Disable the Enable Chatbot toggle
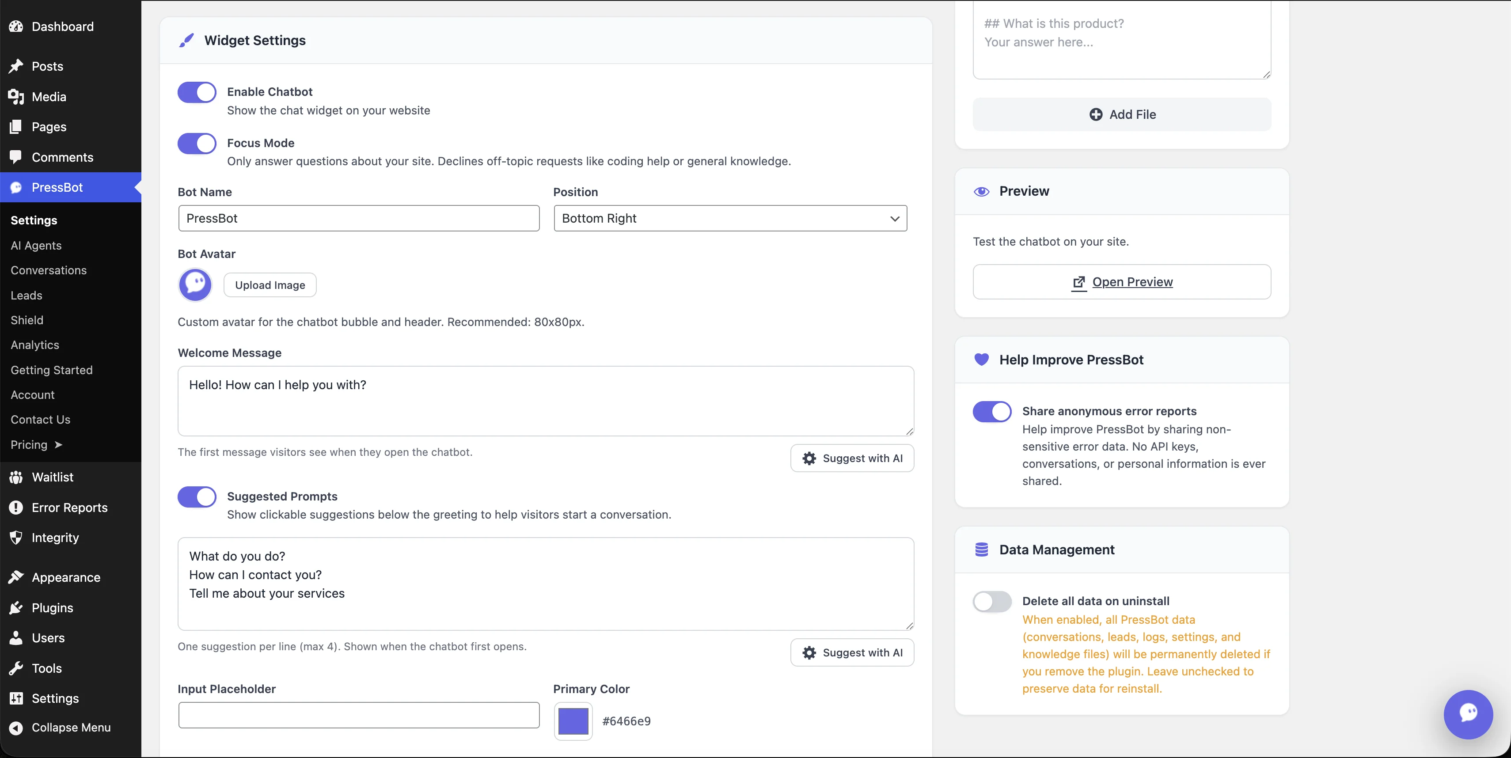This screenshot has width=1511, height=758. pos(197,92)
